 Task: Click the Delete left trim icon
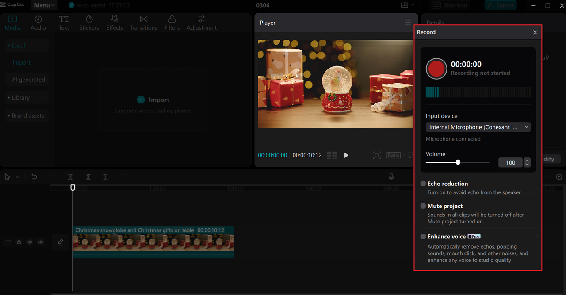88,177
